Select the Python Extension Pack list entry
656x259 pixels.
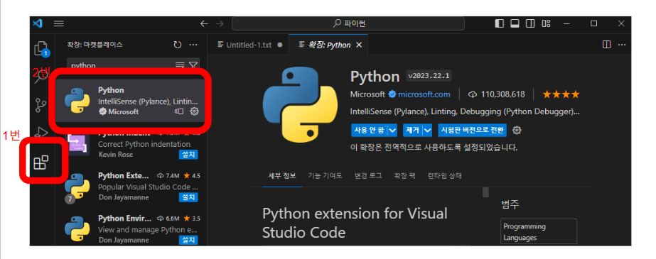pos(130,187)
